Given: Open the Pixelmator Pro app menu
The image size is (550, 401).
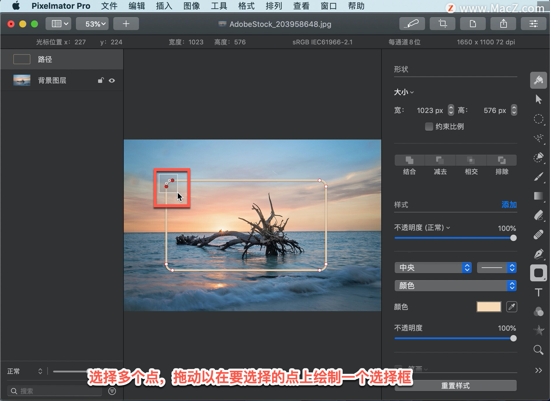Looking at the screenshot, I should coord(61,6).
